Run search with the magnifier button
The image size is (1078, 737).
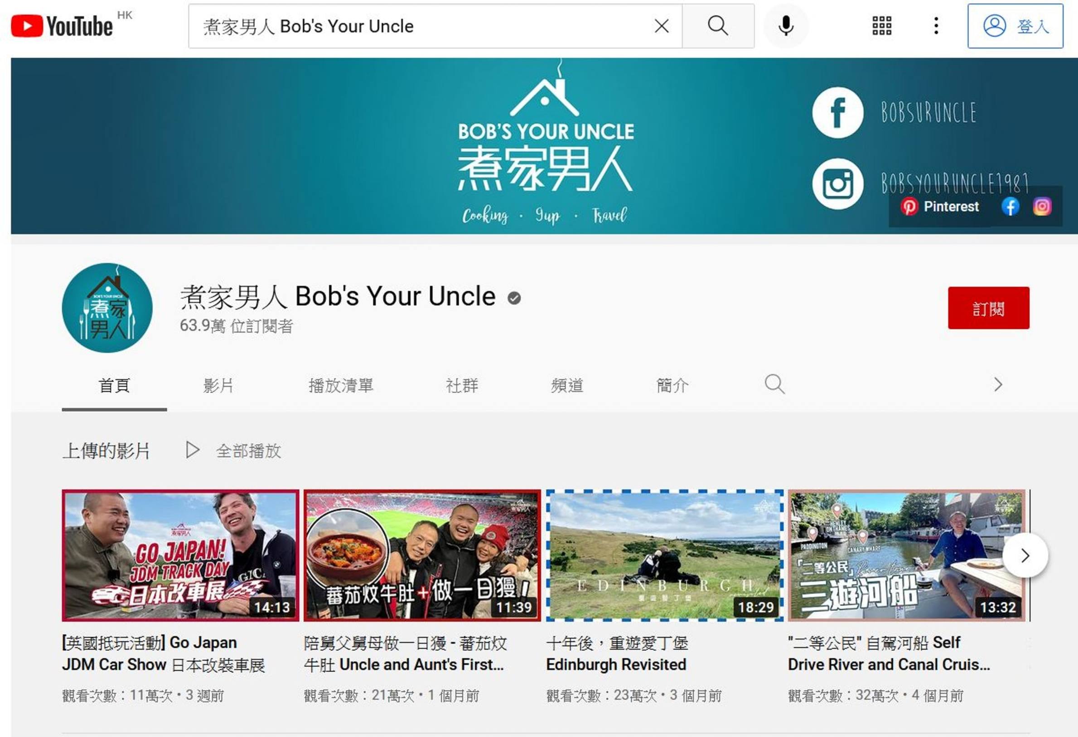pyautogui.click(x=718, y=26)
